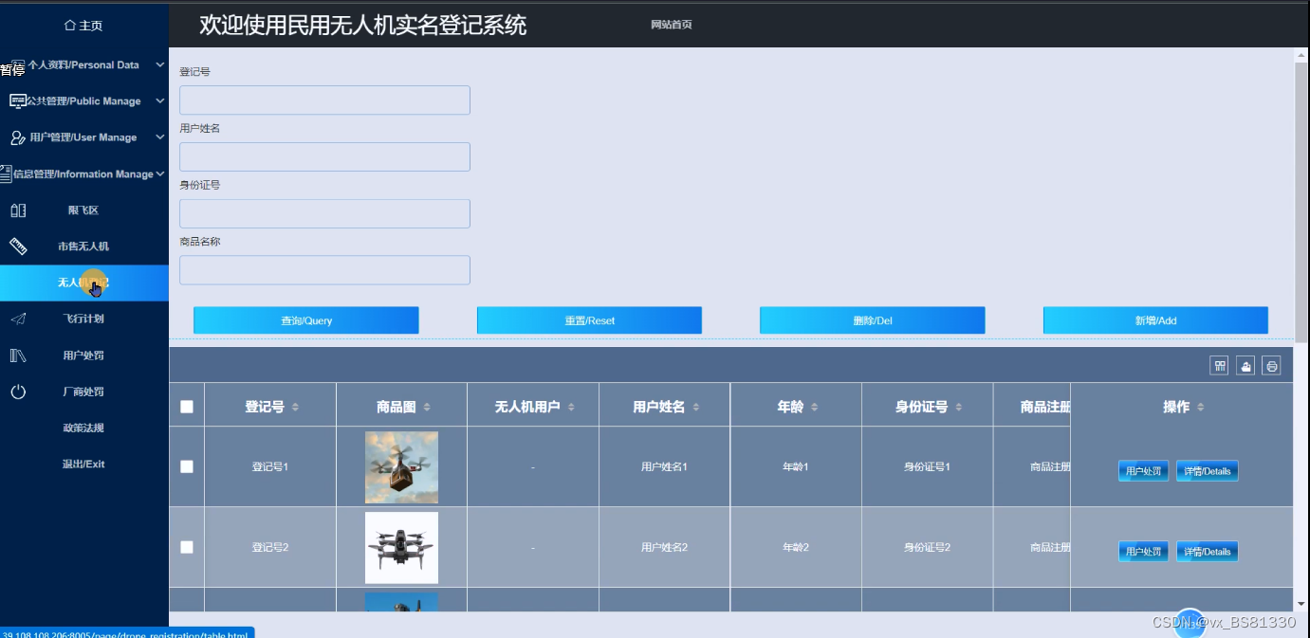Click the paper plane icon for 飞行计划

coord(18,319)
